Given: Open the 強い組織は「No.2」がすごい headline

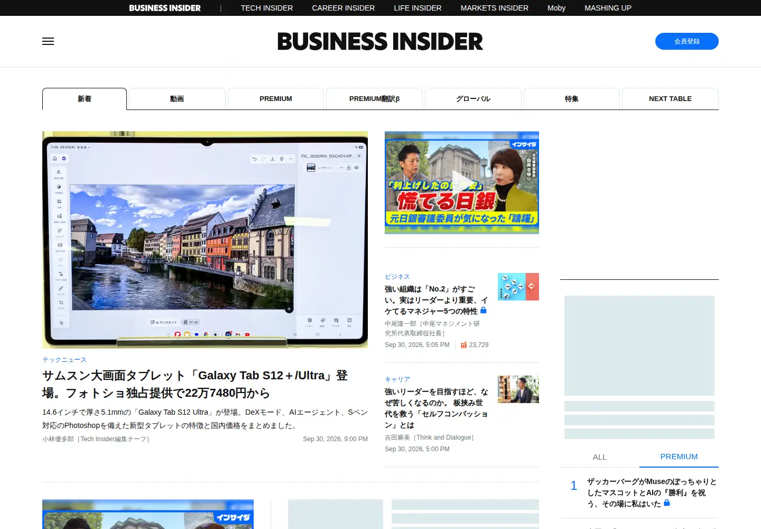Looking at the screenshot, I should pyautogui.click(x=436, y=300).
